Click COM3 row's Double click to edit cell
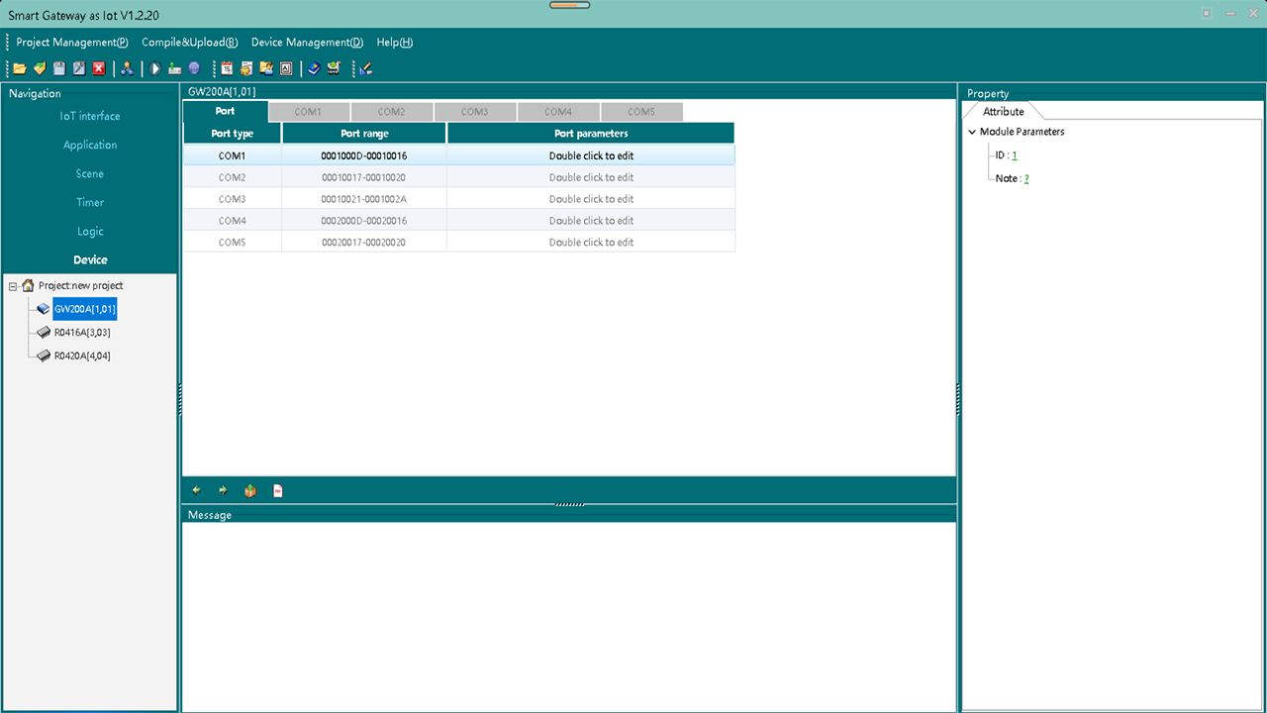This screenshot has width=1267, height=713. [x=591, y=199]
